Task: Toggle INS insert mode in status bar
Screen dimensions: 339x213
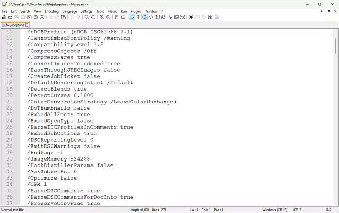Action: (x=329, y=210)
